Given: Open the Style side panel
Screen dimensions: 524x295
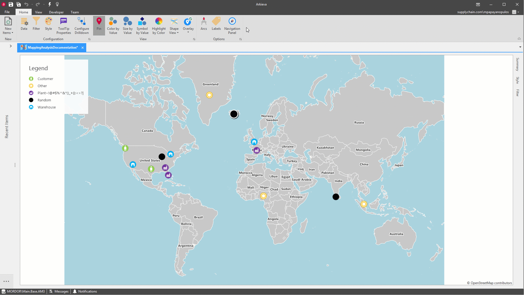Looking at the screenshot, I should 517,80.
